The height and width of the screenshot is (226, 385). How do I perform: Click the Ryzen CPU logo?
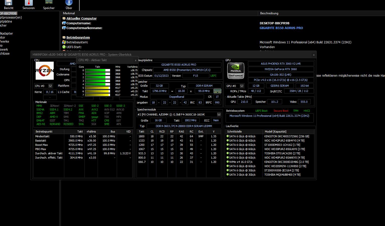pos(45,71)
